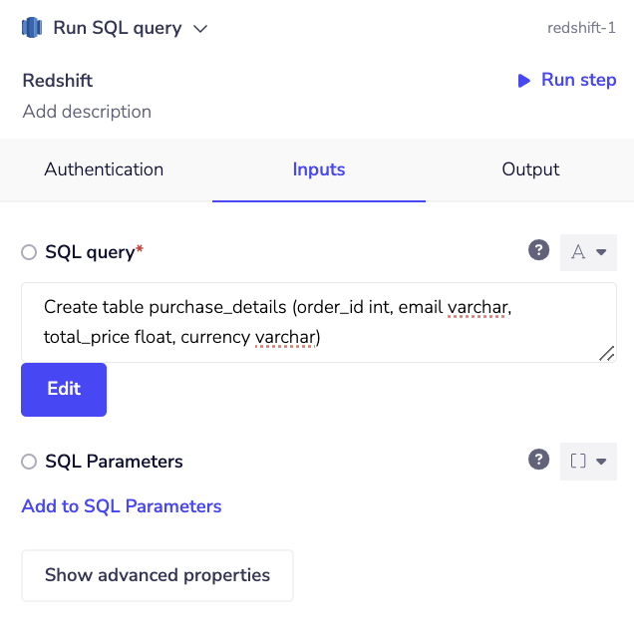Select the Inputs tab
The image size is (634, 640).
(x=319, y=169)
